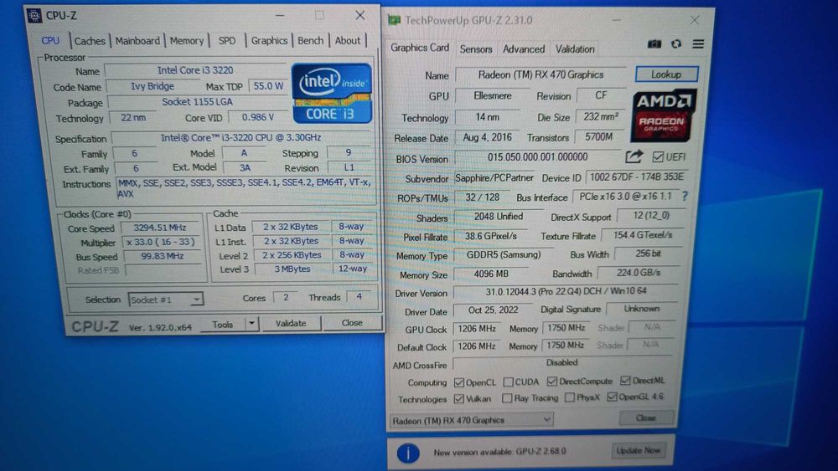Click the Multiplier value x 33.0
Screen dimensions: 838x471
coord(161,242)
